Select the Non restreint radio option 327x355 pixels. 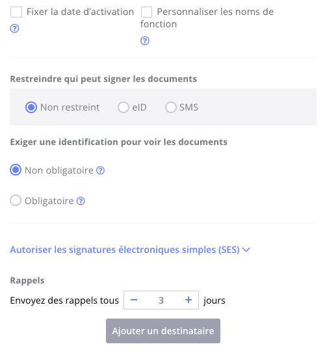[31, 107]
